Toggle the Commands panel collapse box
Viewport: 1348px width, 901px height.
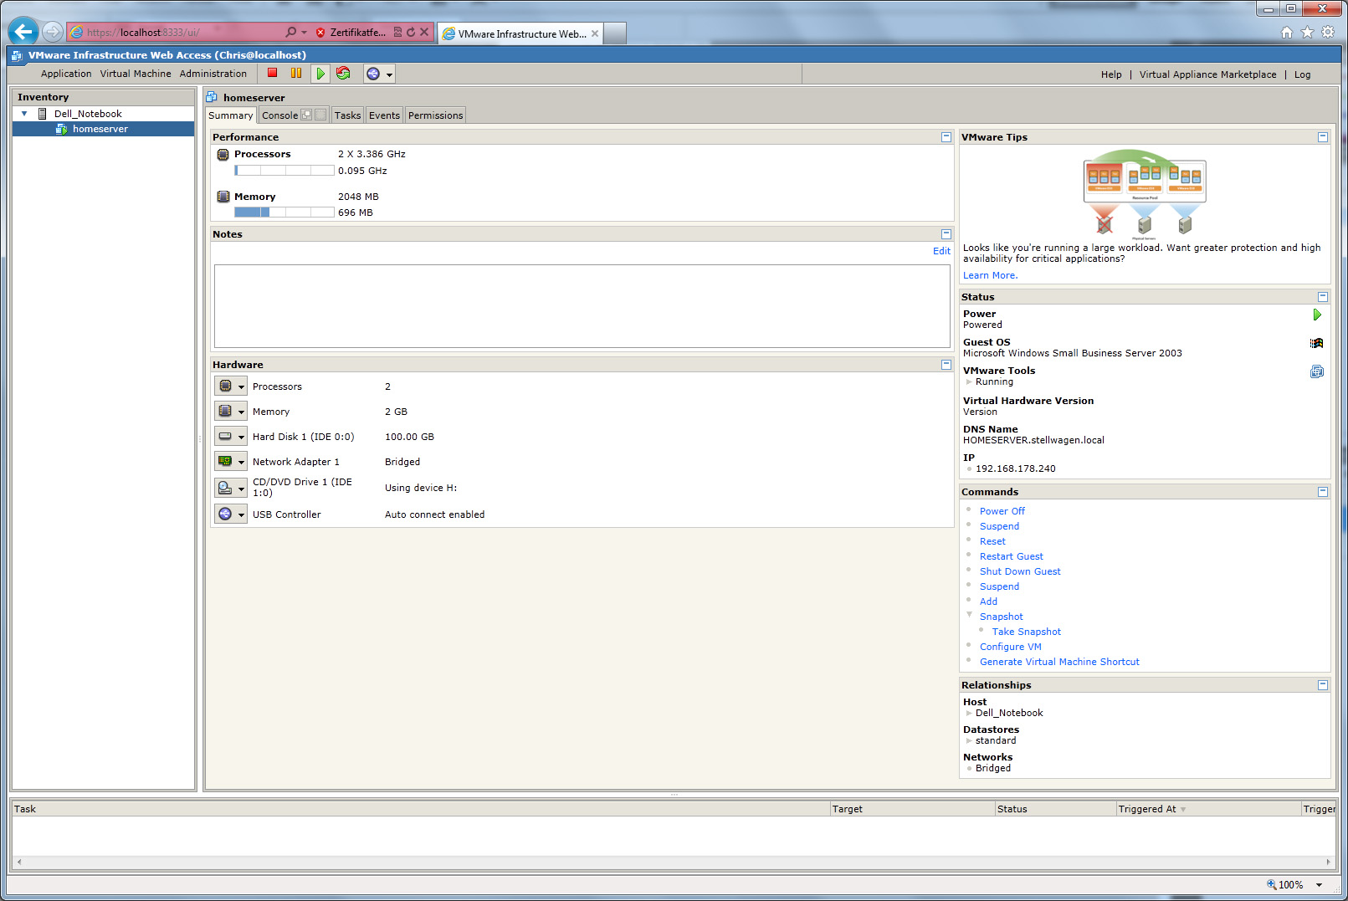pyautogui.click(x=1322, y=492)
